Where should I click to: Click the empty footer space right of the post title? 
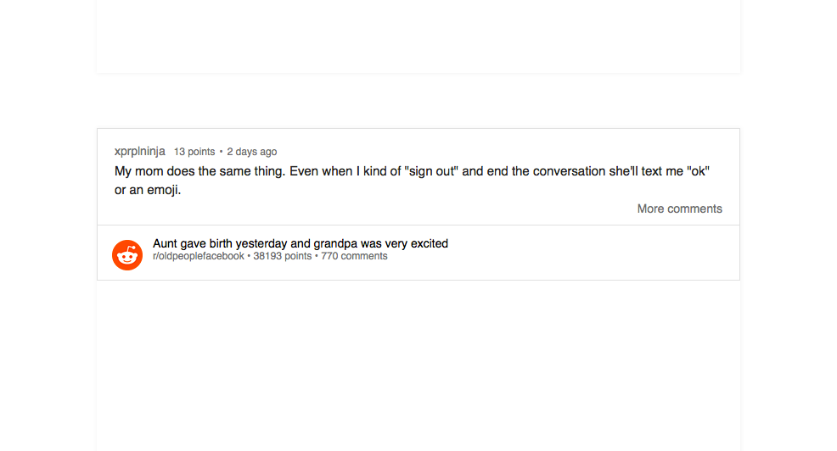[593, 253]
